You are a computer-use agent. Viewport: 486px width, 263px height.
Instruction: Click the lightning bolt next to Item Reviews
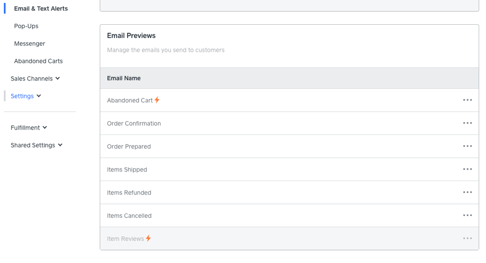(x=148, y=238)
